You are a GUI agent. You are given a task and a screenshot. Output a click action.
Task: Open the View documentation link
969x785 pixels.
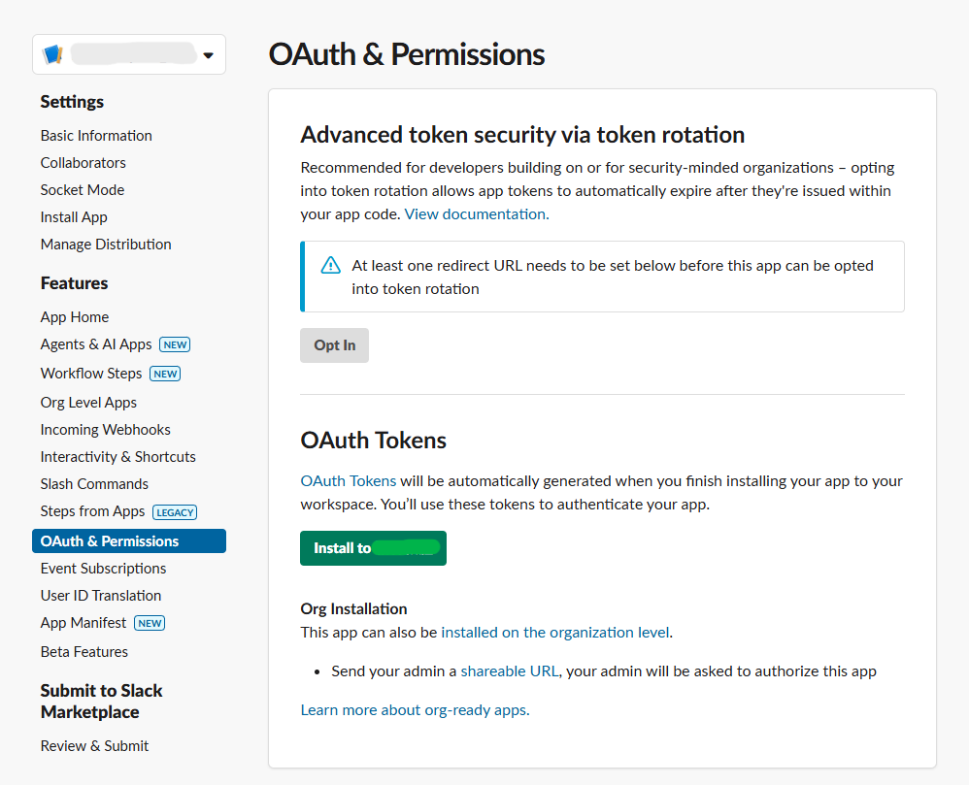coord(477,214)
